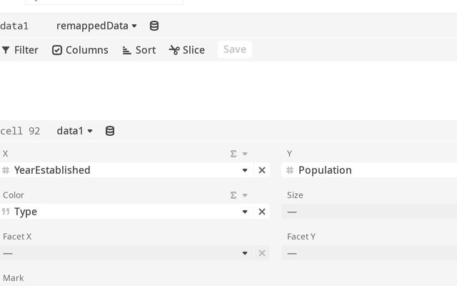
Task: Expand the remappedData source dropdown
Action: click(x=97, y=26)
